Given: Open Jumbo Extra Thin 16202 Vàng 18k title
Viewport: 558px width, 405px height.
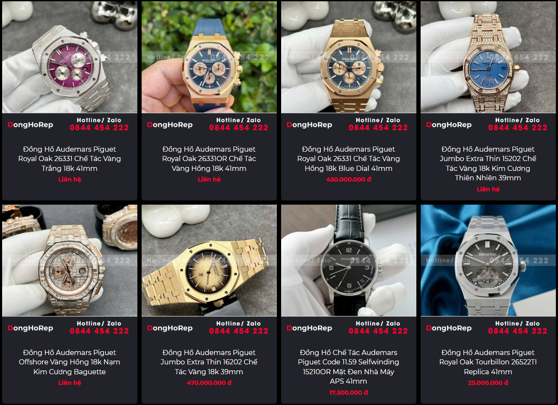Looking at the screenshot, I should [209, 362].
